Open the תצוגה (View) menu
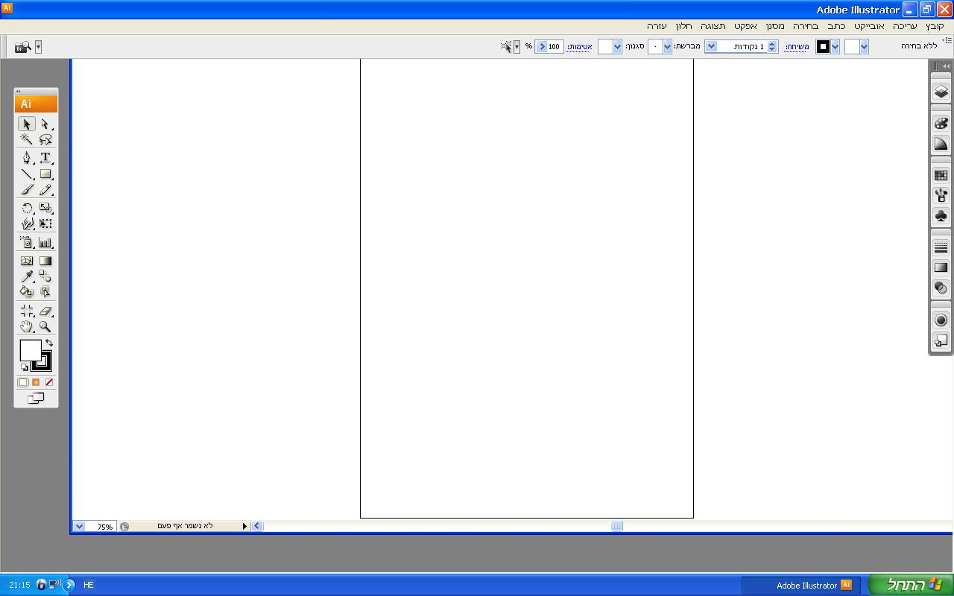Viewport: 954px width, 596px height. pos(713,26)
